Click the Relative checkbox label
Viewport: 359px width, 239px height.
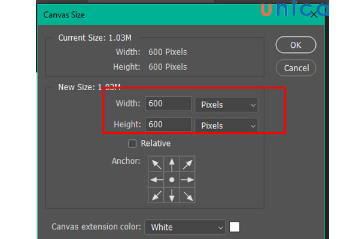pos(156,143)
